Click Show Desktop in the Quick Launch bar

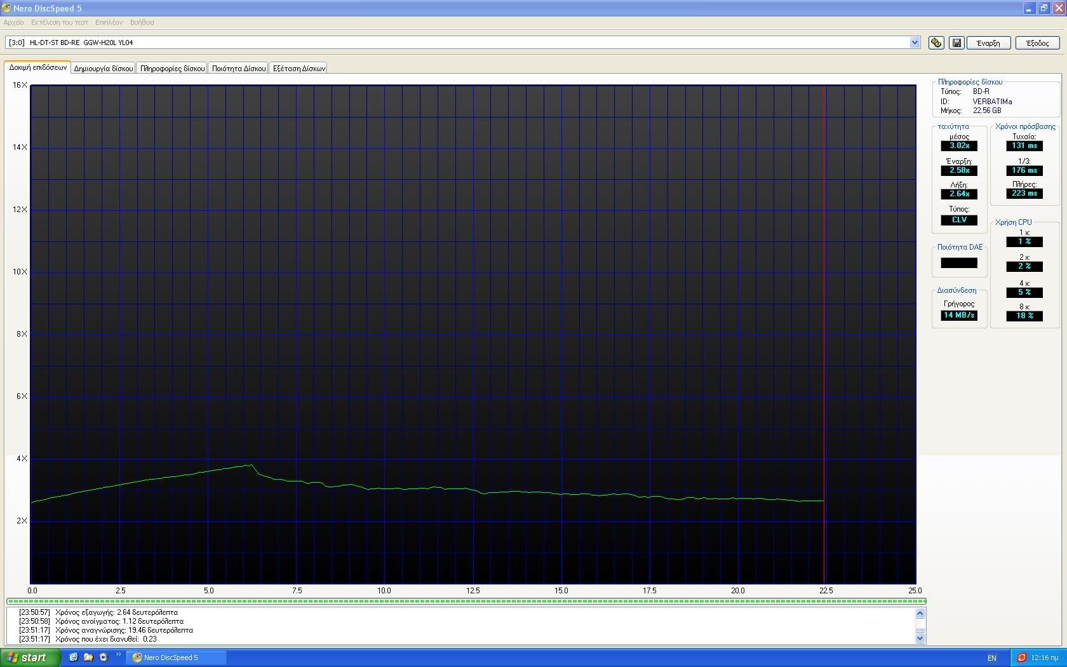pyautogui.click(x=72, y=657)
